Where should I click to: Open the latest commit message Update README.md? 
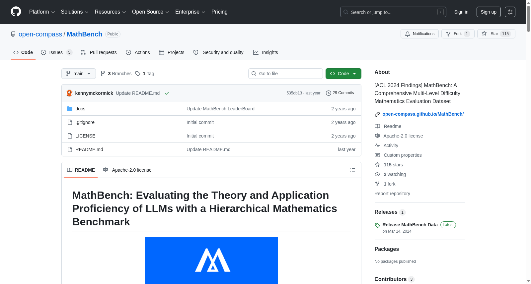point(138,93)
